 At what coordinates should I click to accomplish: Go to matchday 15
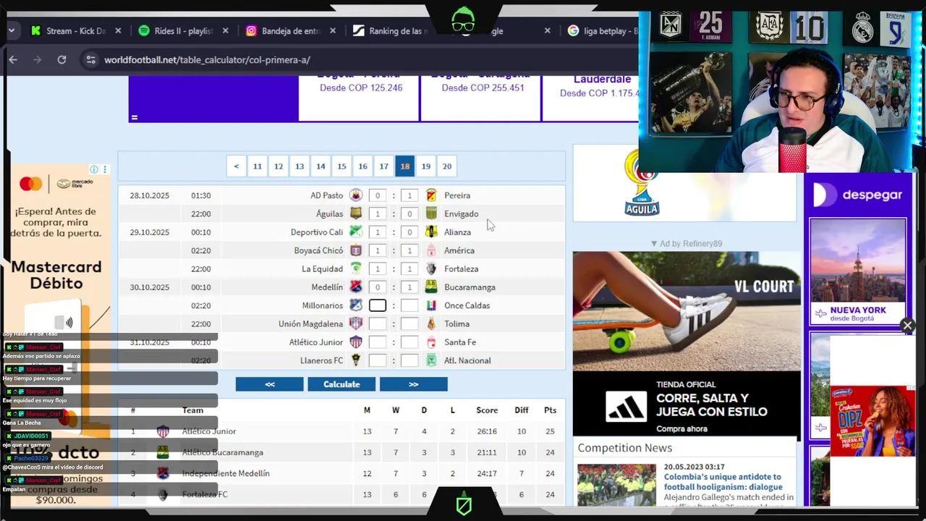point(341,166)
